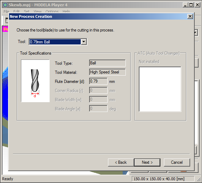Click the 'Tool Specifications' group label
The width and height of the screenshot is (202, 183).
(x=36, y=53)
